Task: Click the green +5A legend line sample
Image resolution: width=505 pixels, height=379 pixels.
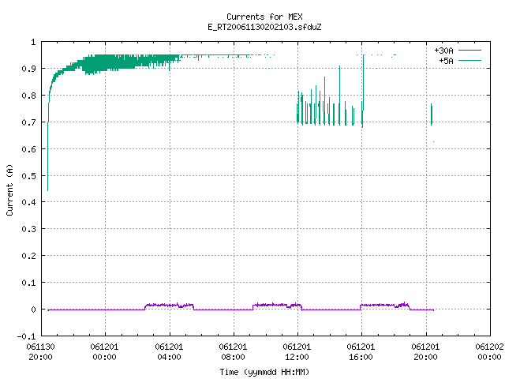Action: 469,60
